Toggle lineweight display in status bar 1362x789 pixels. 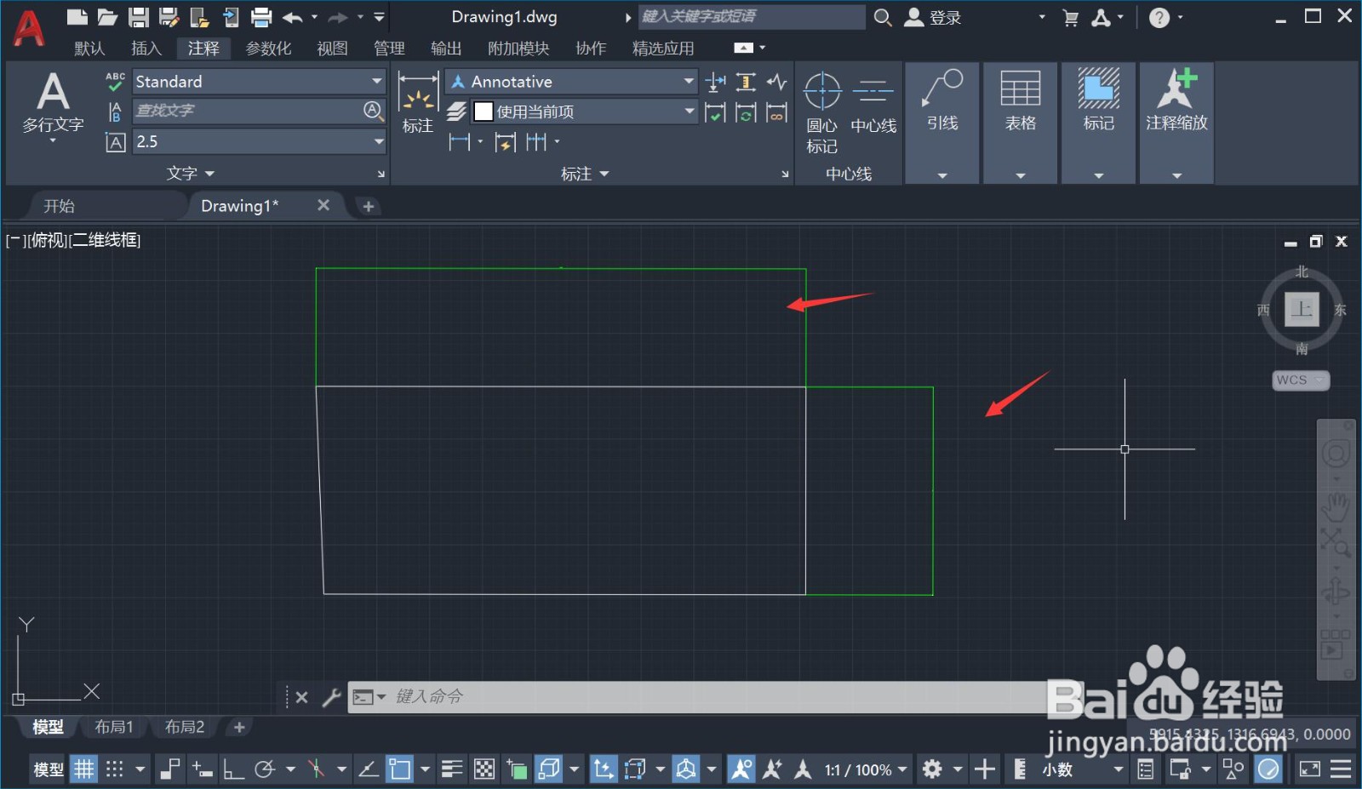coord(452,769)
